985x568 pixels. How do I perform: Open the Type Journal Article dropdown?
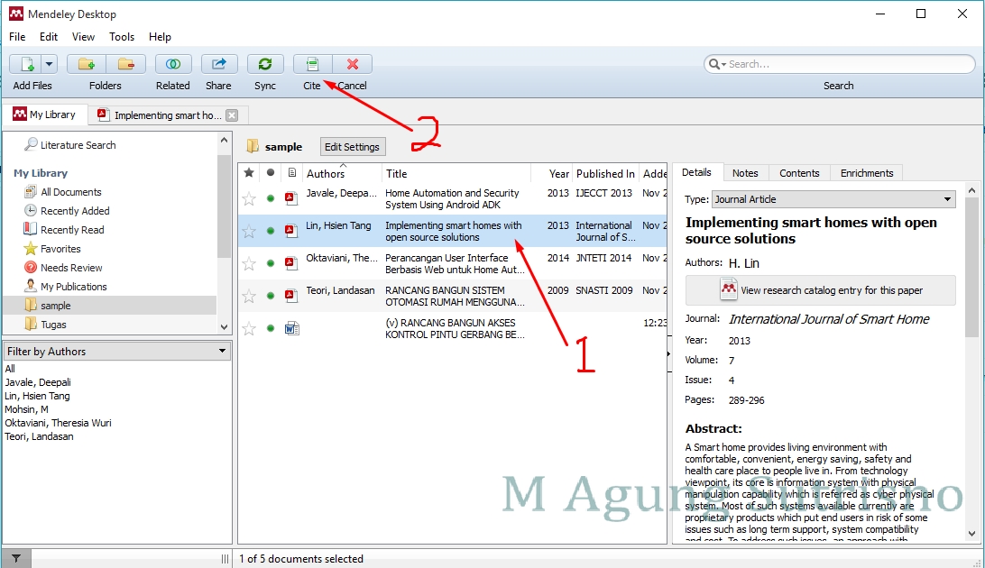(833, 199)
